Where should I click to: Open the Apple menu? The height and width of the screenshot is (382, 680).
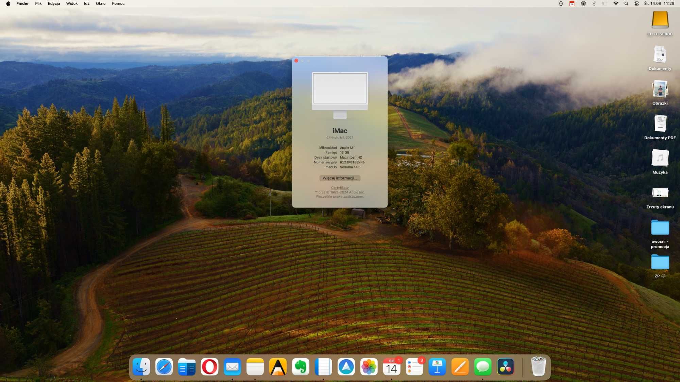point(8,3)
